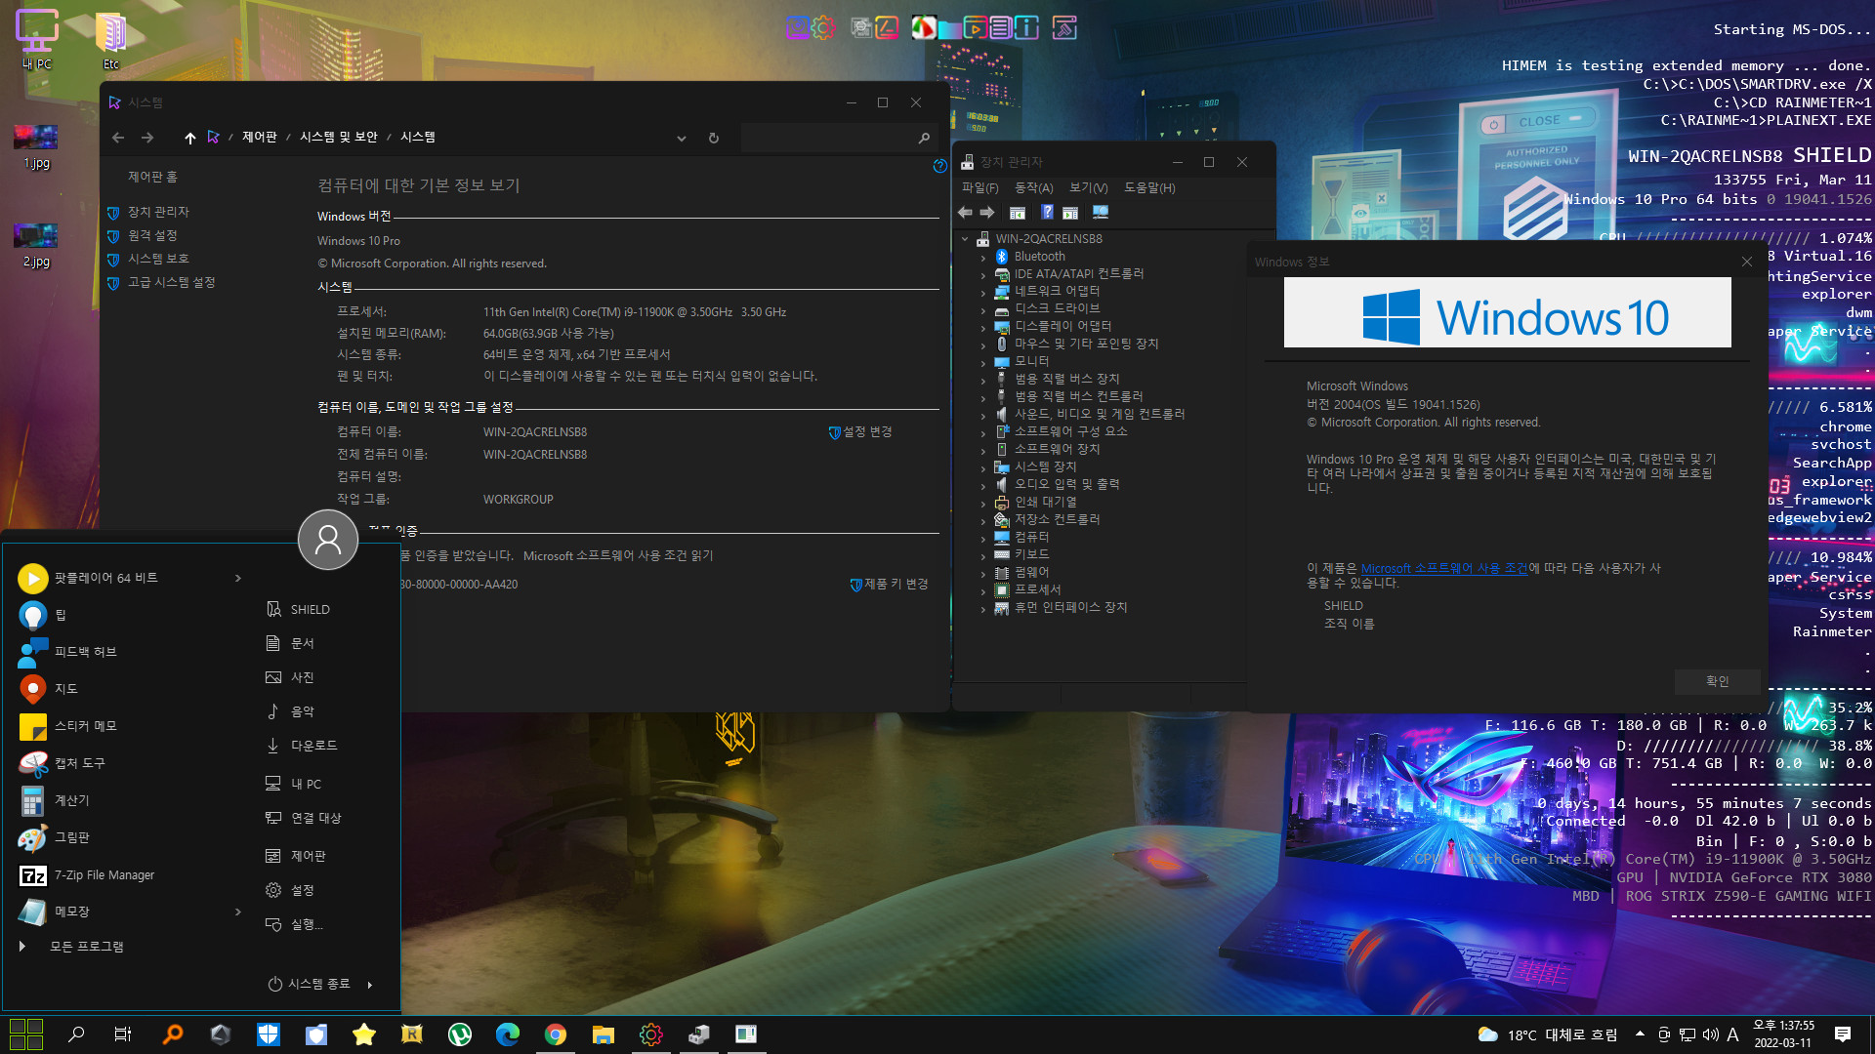Open uTorrent from the taskbar

(x=460, y=1034)
